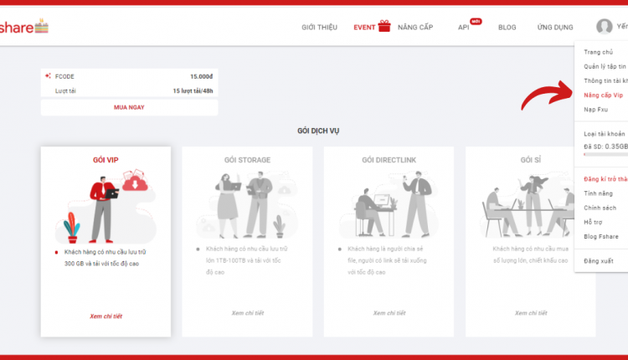Click the GÓI VIP illustration

(106, 206)
